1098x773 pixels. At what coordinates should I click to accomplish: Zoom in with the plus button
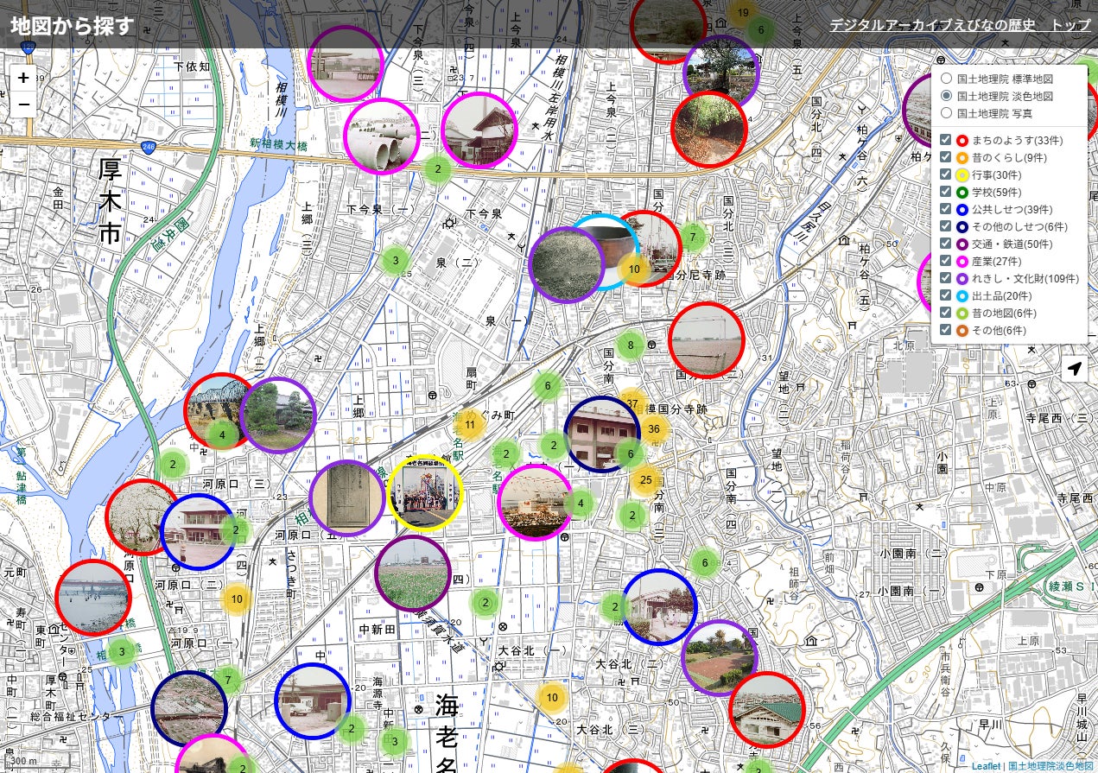23,78
